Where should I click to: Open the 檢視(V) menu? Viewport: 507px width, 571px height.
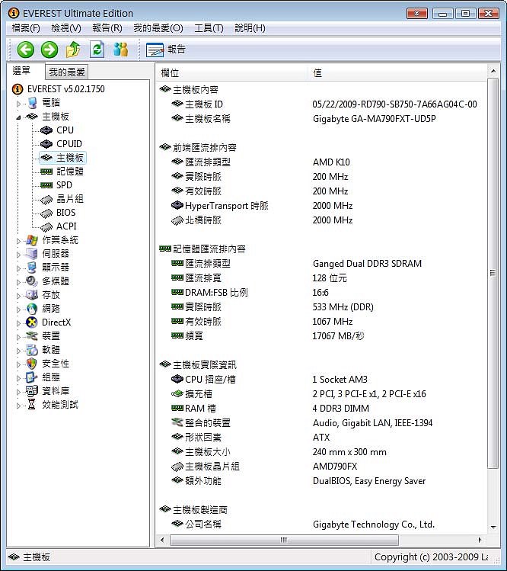[x=66, y=28]
